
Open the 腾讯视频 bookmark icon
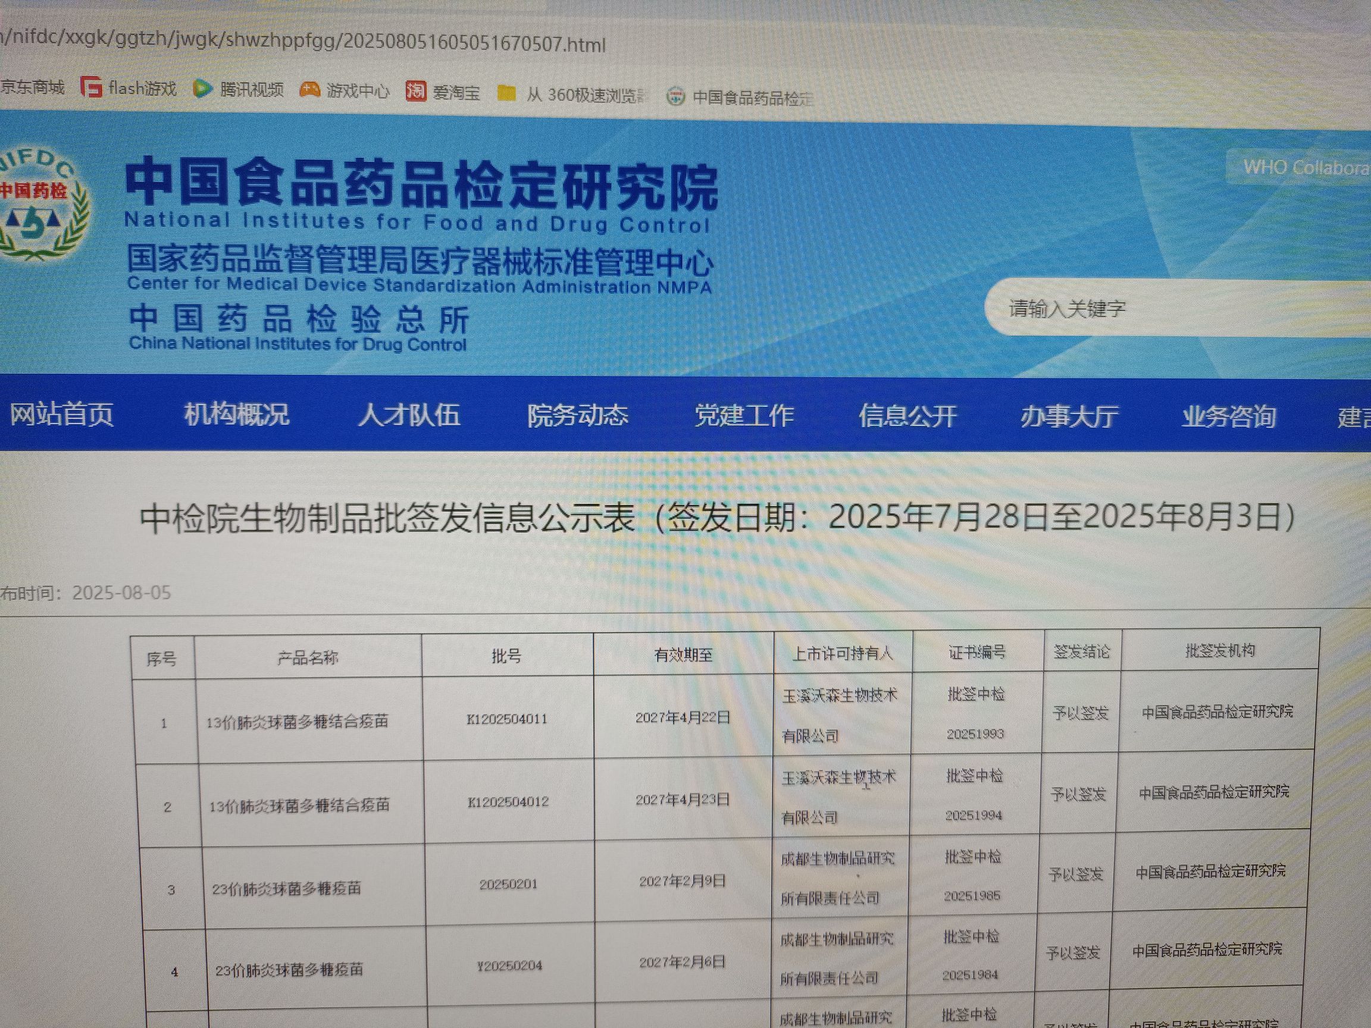202,89
